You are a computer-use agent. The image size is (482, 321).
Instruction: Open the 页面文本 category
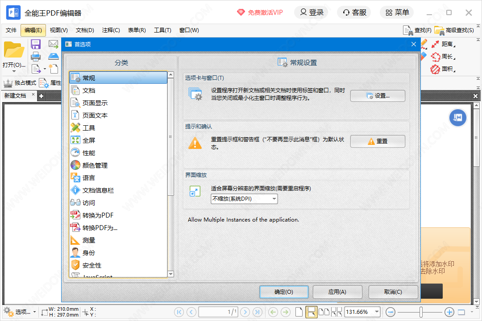118,115
